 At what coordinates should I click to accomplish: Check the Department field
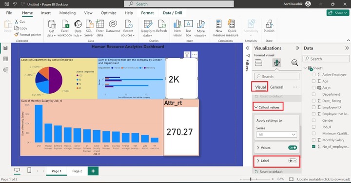pyautogui.click(x=313, y=94)
